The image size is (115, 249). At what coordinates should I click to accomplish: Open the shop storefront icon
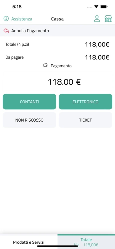pos(108,19)
